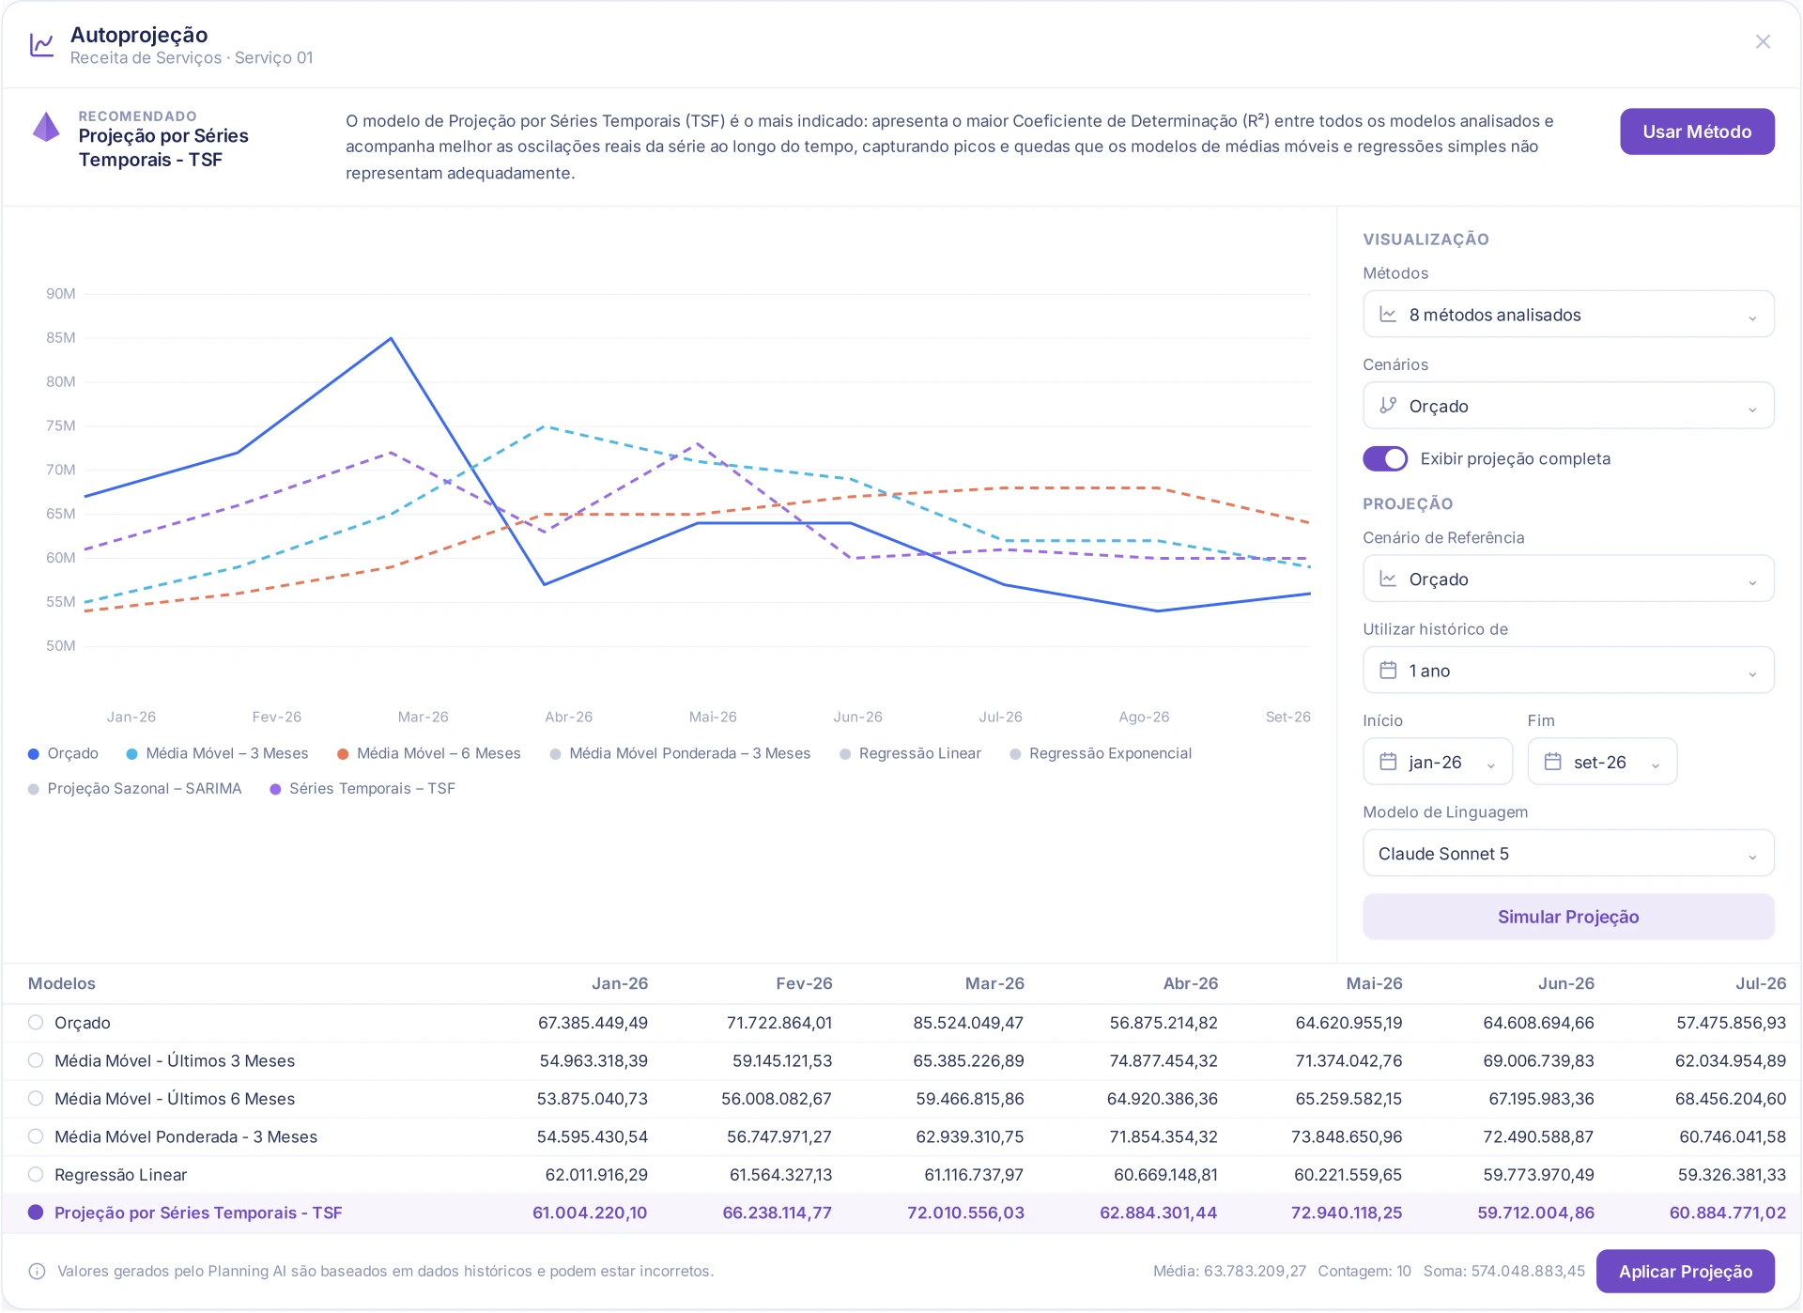Click the Aplicar Projeção button
This screenshot has height=1313, width=1803.
click(1685, 1272)
